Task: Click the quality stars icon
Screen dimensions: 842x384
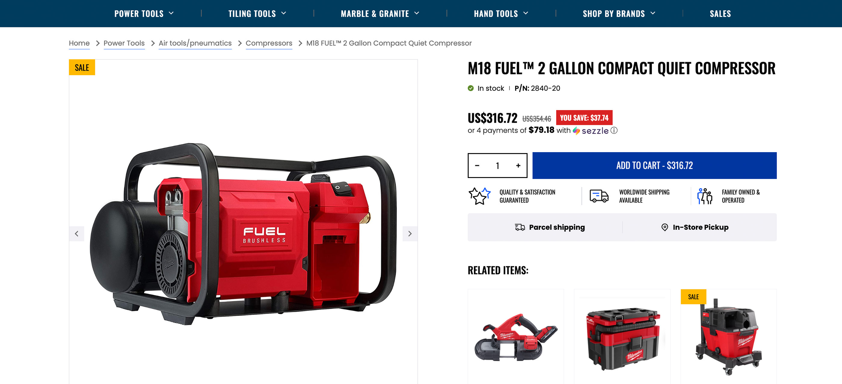Action: [480, 196]
